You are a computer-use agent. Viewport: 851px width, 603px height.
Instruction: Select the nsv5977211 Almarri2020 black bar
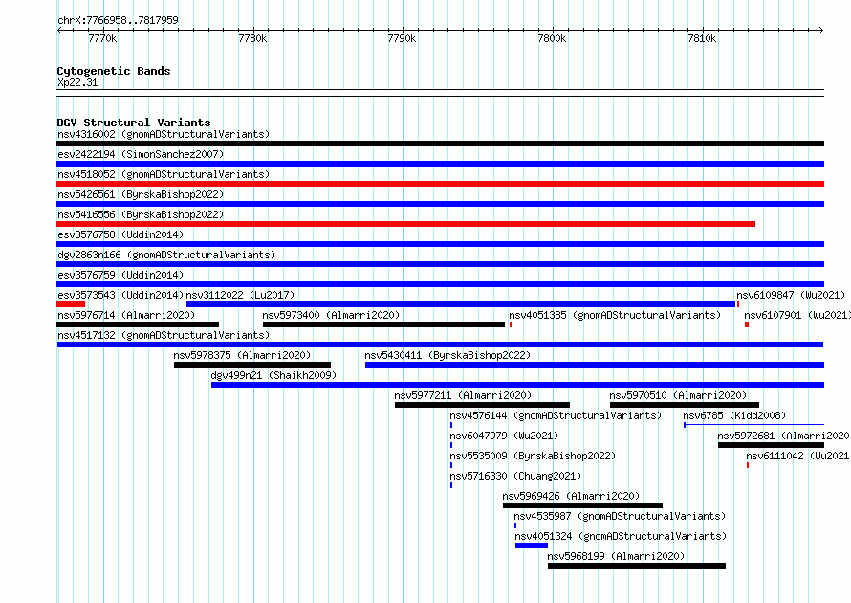(483, 405)
